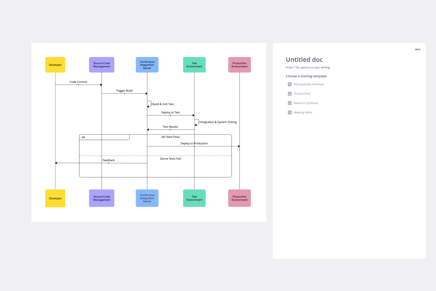Click the Research Synthesis document icon
The height and width of the screenshot is (291, 436).
click(x=289, y=103)
